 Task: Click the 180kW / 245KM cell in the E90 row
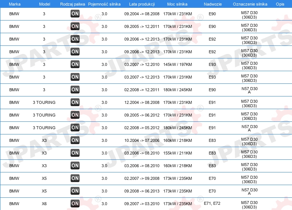(177, 90)
